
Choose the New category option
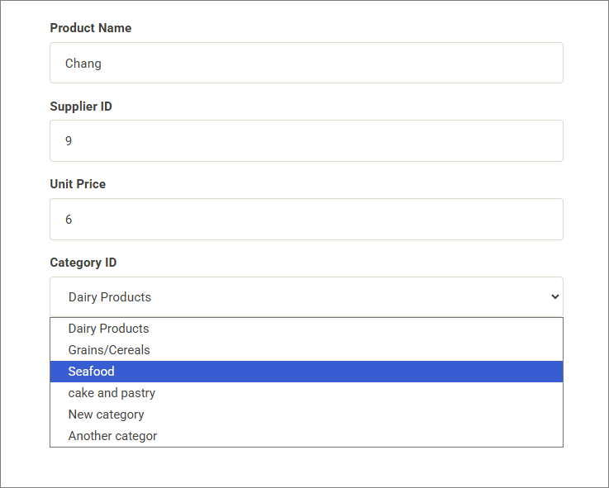(x=106, y=415)
